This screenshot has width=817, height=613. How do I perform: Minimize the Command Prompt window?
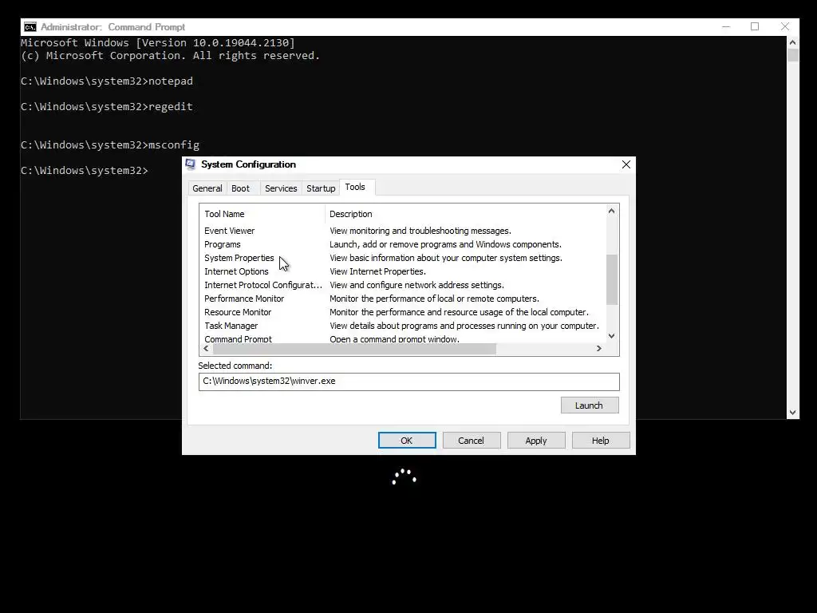point(726,26)
